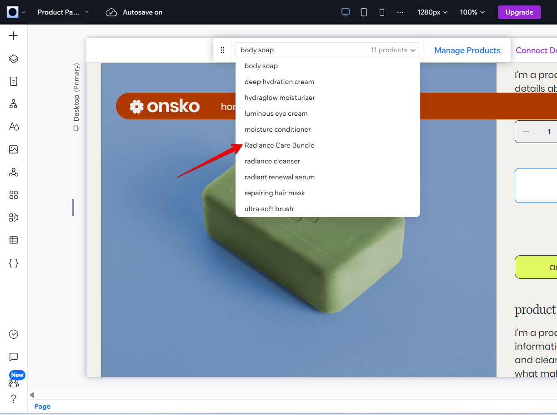
Task: Open the checkmark site checker icon
Action: point(14,334)
